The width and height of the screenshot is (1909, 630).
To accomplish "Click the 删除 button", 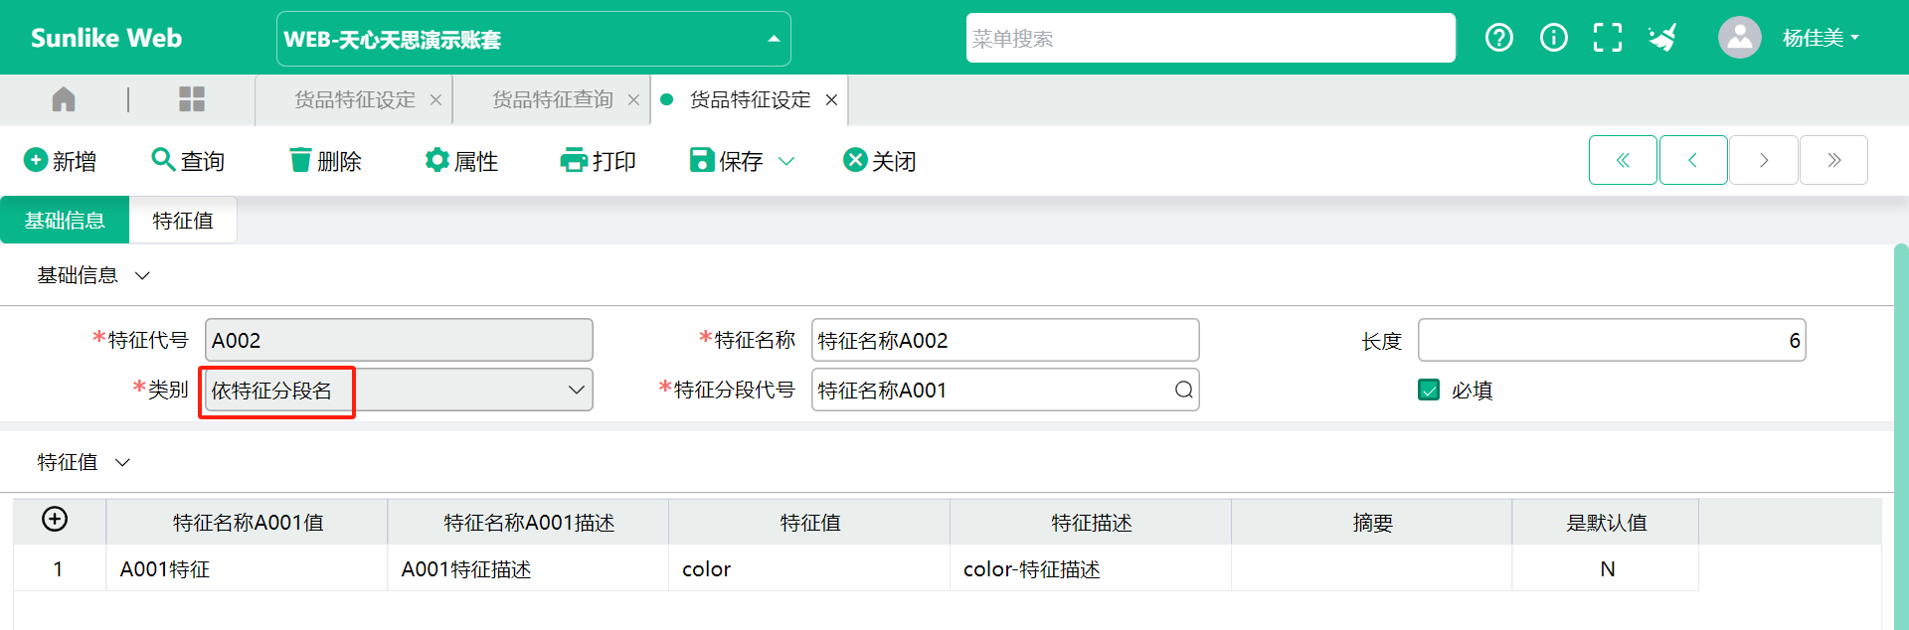I will click(x=325, y=161).
